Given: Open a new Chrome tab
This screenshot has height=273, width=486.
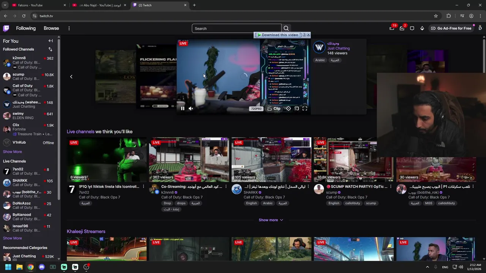Looking at the screenshot, I should [x=194, y=5].
